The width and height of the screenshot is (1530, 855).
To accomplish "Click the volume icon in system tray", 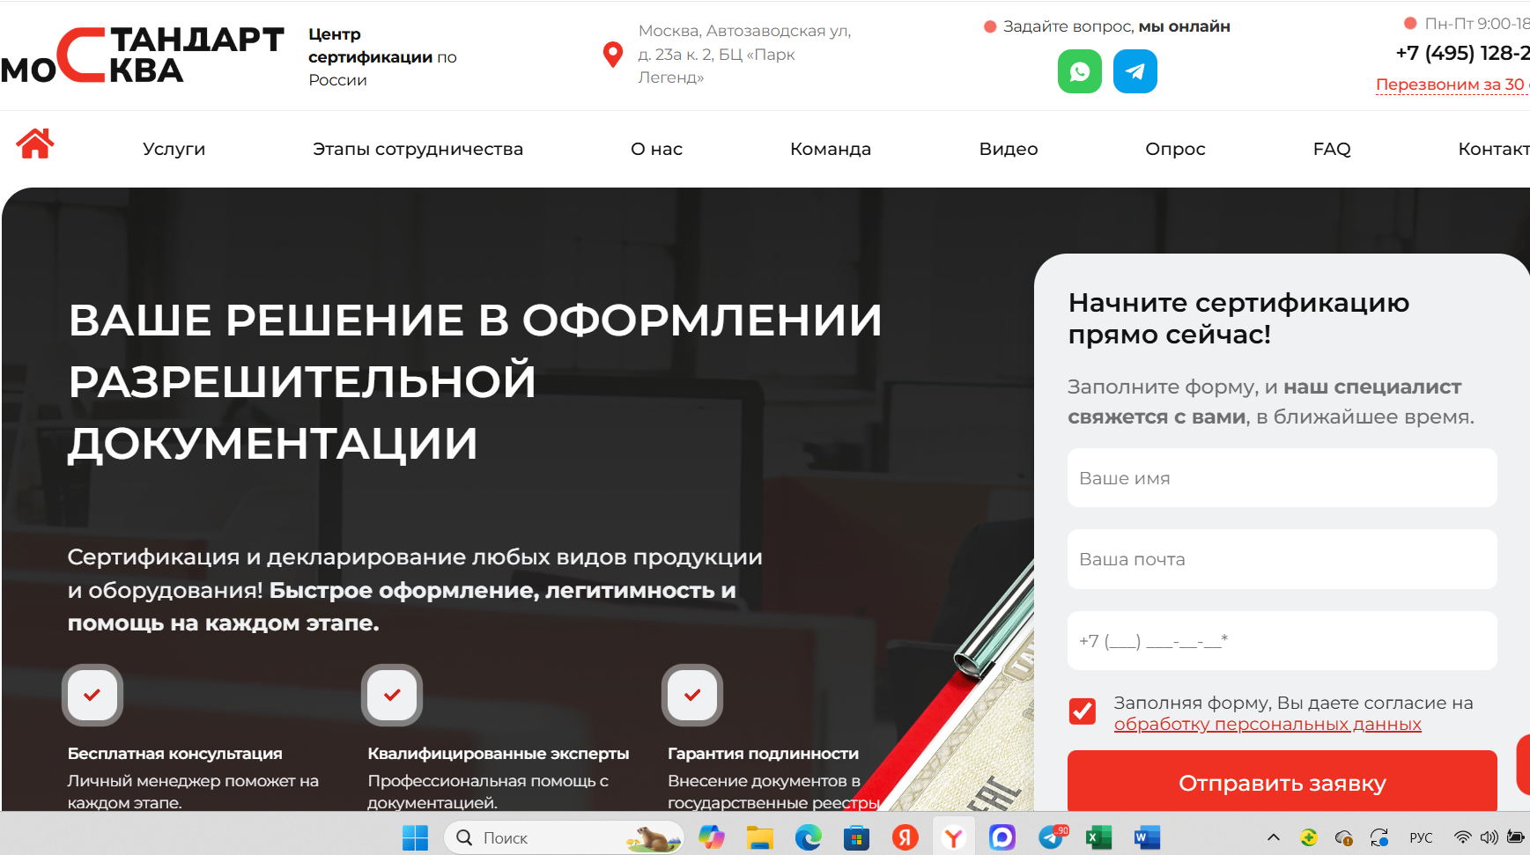I will point(1489,837).
